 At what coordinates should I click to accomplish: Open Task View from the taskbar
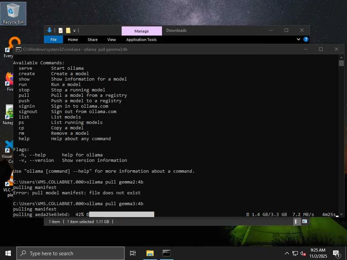point(133,253)
